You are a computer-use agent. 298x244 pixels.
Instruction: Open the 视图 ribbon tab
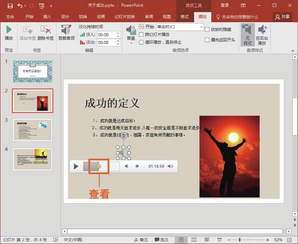coord(166,17)
